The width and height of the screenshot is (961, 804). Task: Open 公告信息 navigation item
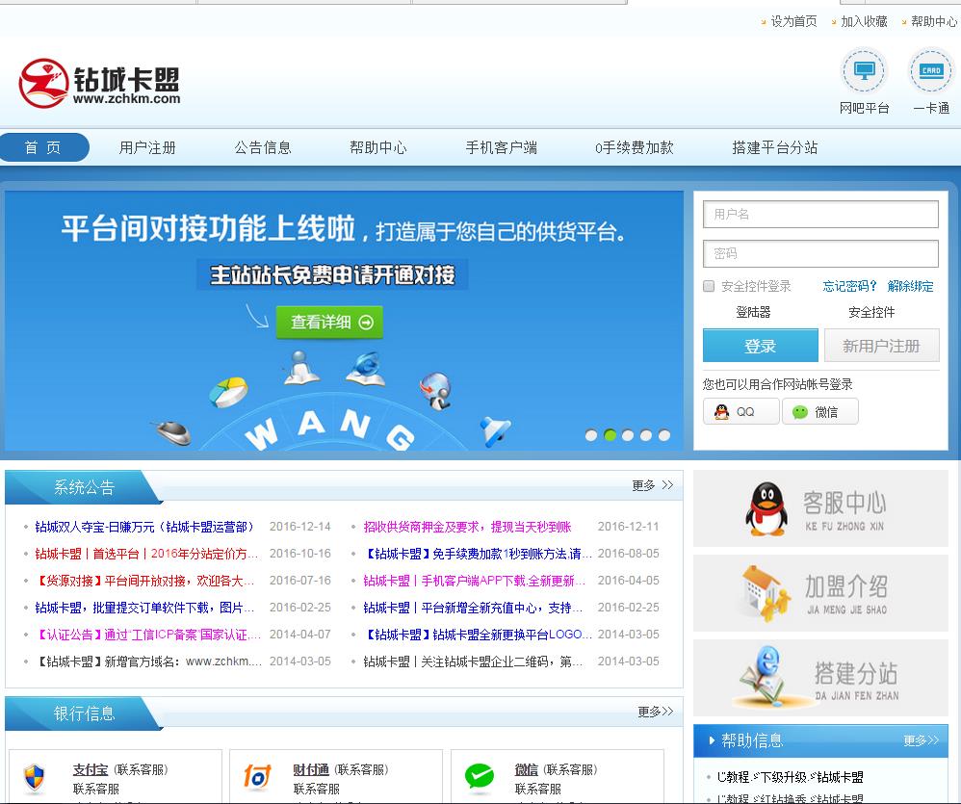263,147
